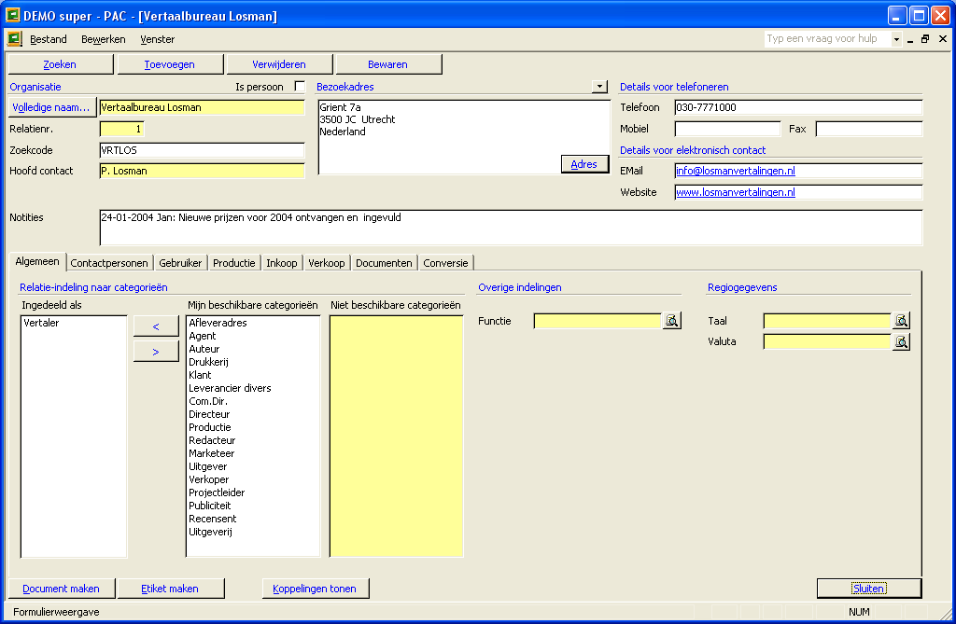Click the application icon in menu bar
This screenshot has height=624, width=956.
click(x=15, y=39)
